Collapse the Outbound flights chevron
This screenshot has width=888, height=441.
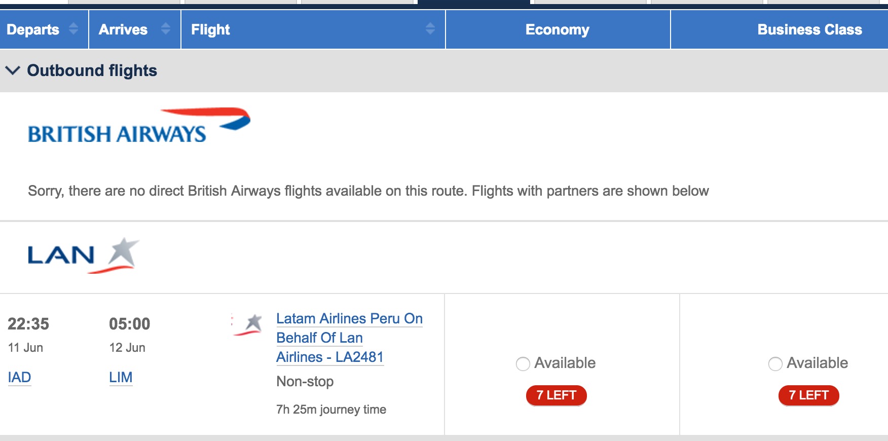tap(13, 70)
